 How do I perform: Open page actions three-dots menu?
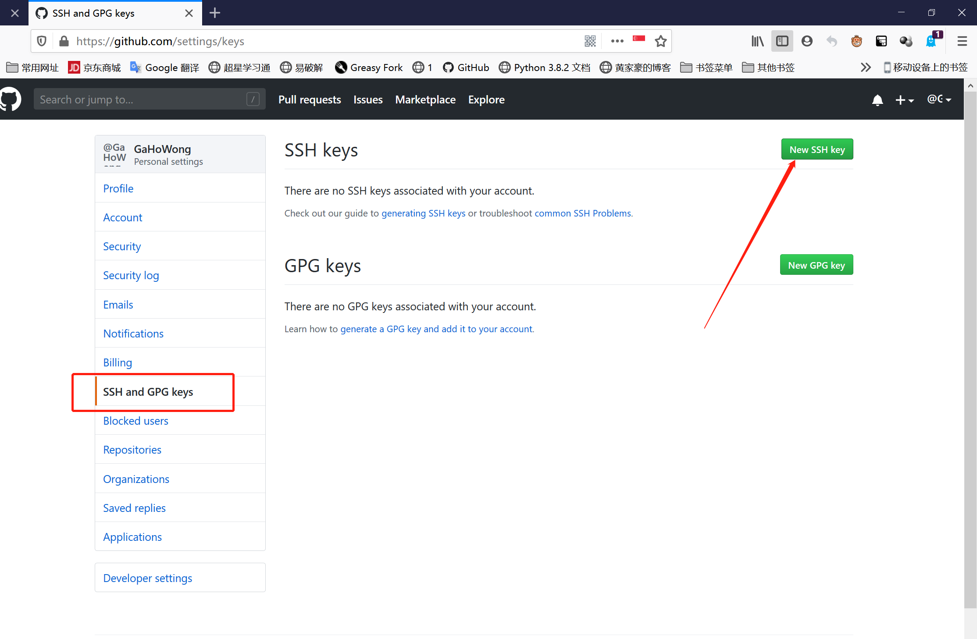tap(617, 41)
